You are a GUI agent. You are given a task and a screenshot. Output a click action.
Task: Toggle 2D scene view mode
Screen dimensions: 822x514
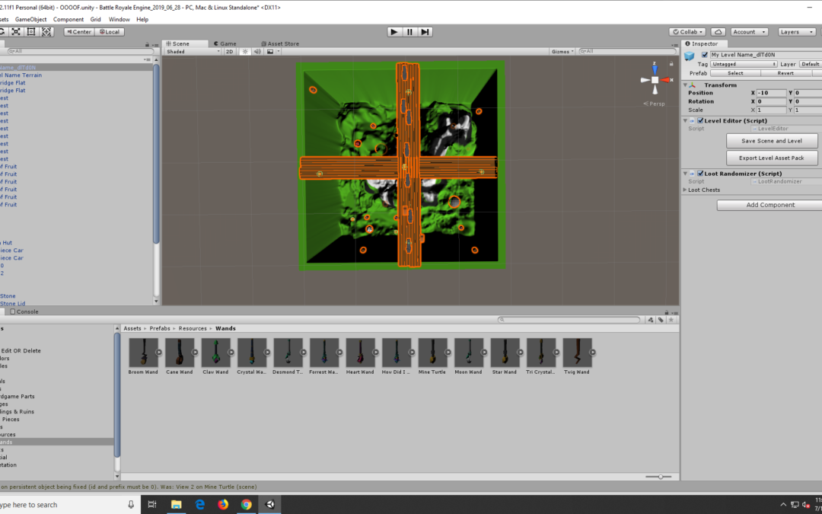click(229, 52)
